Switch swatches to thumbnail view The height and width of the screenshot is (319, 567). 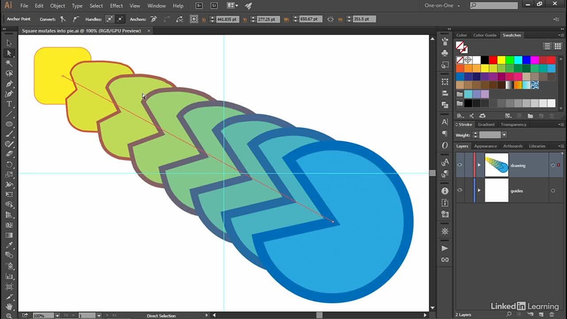[x=558, y=46]
